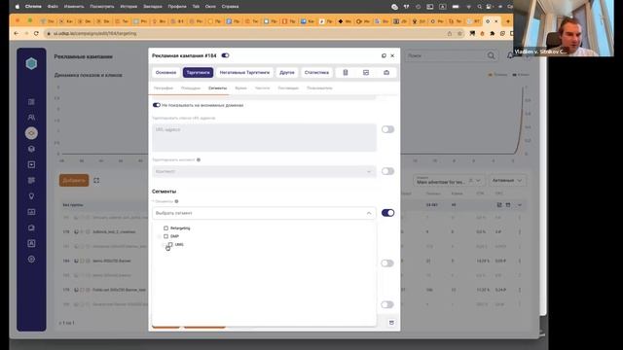The width and height of the screenshot is (623, 350).
Task: Open the Закладки menu in the menu bar
Action: click(153, 7)
